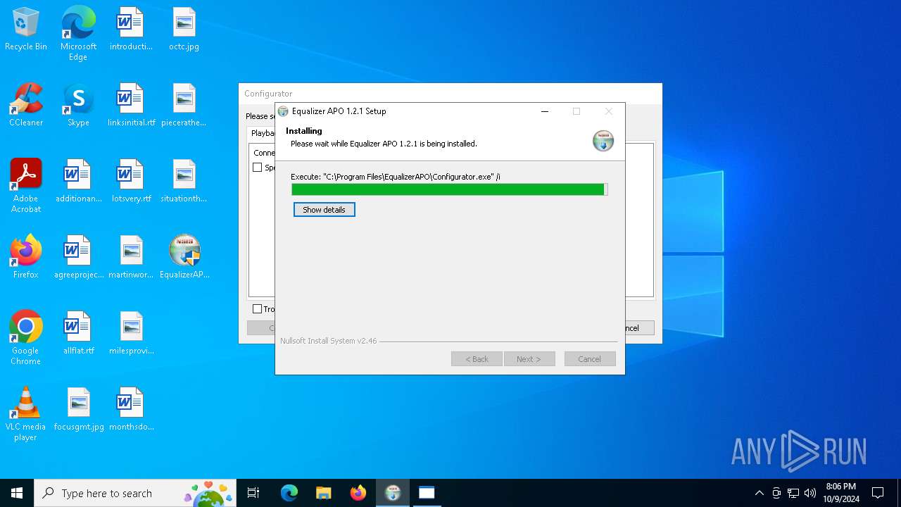Select focusgmt.jpg image file
The height and width of the screenshot is (507, 901).
[78, 410]
